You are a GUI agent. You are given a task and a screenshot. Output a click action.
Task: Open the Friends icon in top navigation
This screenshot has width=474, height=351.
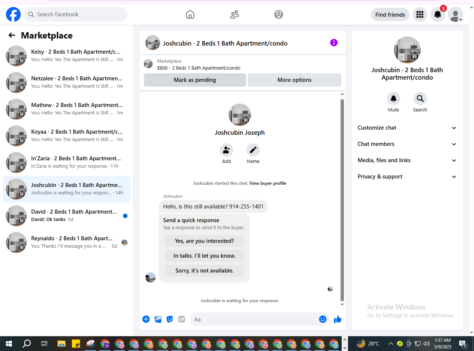pyautogui.click(x=234, y=14)
